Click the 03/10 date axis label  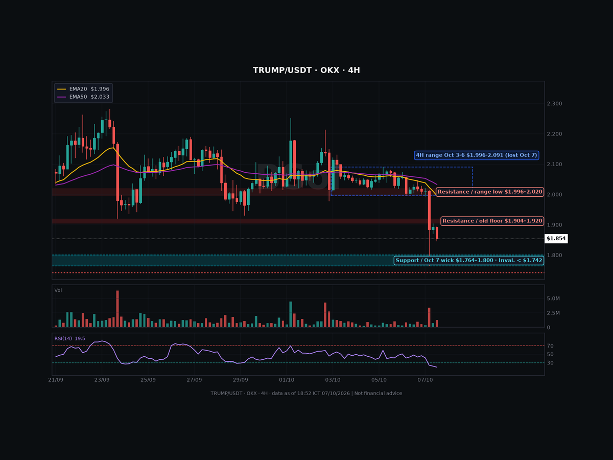click(x=333, y=380)
